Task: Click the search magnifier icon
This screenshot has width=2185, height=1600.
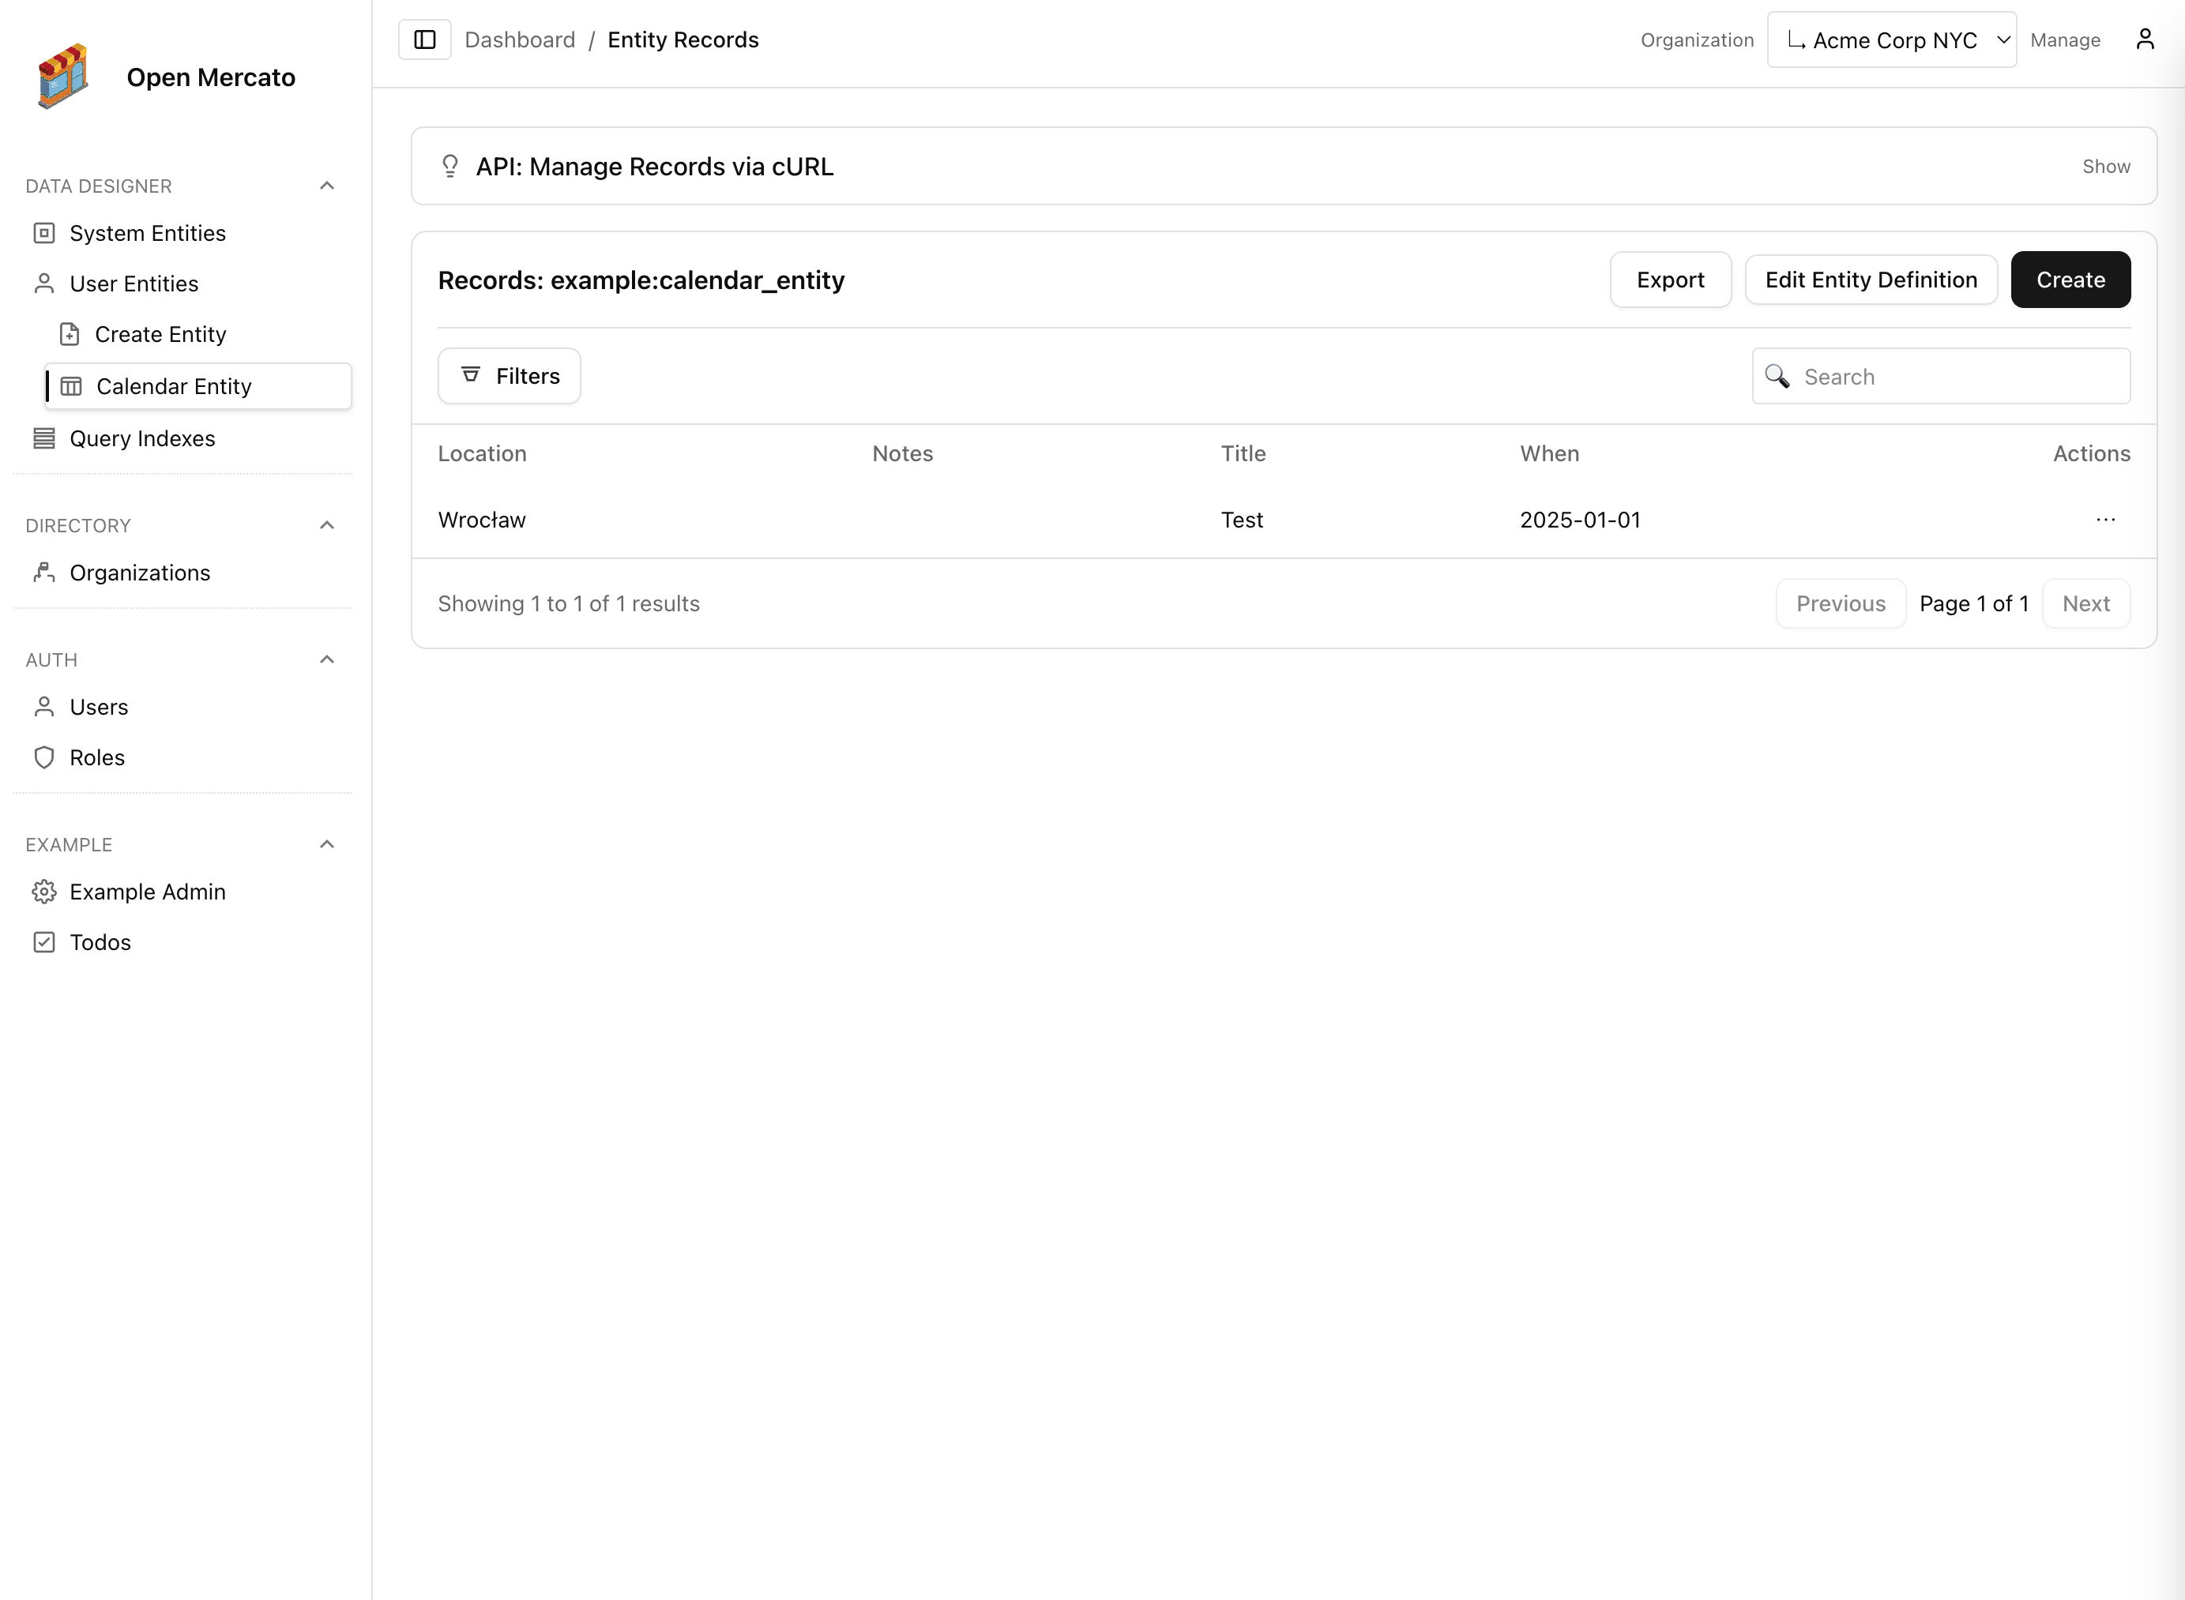Action: tap(1777, 377)
